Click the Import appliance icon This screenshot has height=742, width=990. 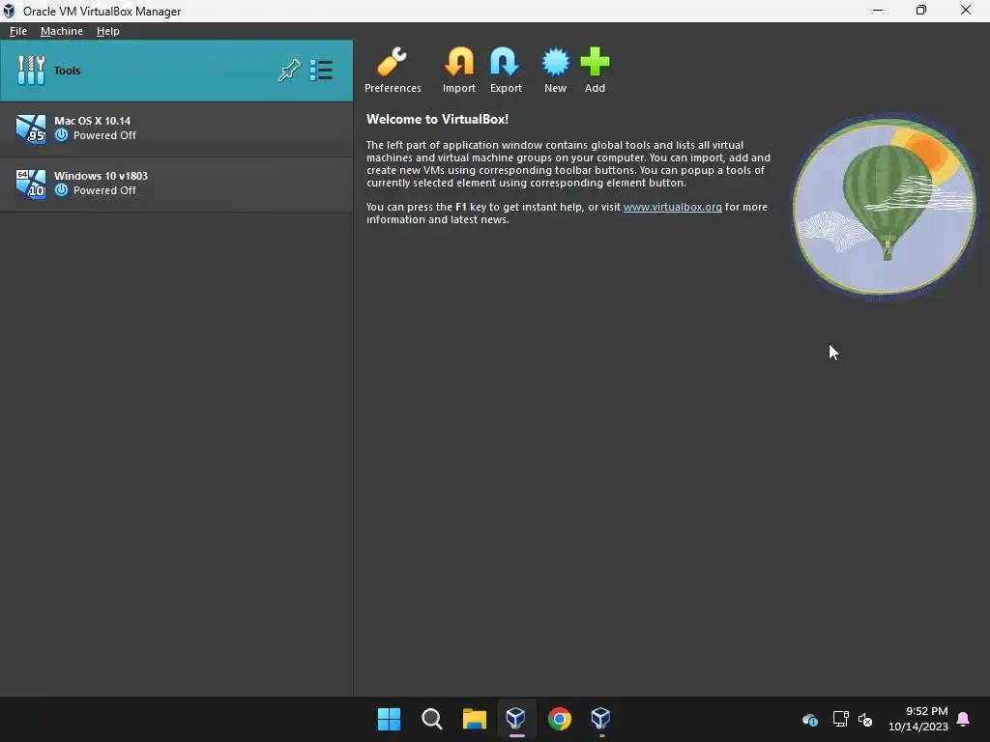[x=459, y=70]
